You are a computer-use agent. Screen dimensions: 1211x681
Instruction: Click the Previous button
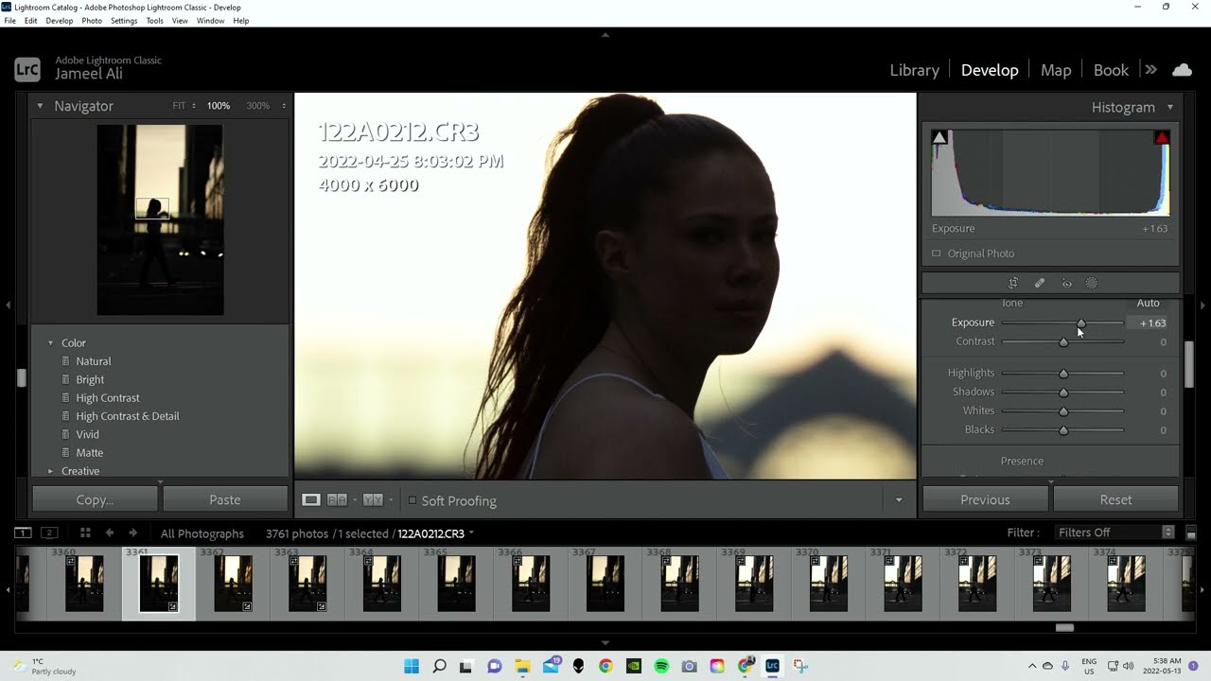point(985,499)
